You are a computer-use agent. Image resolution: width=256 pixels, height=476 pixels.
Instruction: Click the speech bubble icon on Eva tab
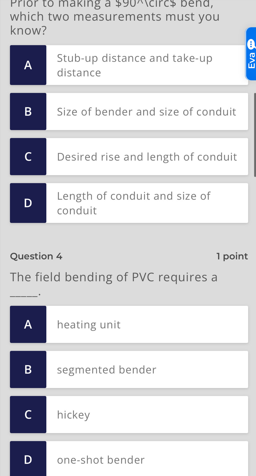tap(252, 44)
